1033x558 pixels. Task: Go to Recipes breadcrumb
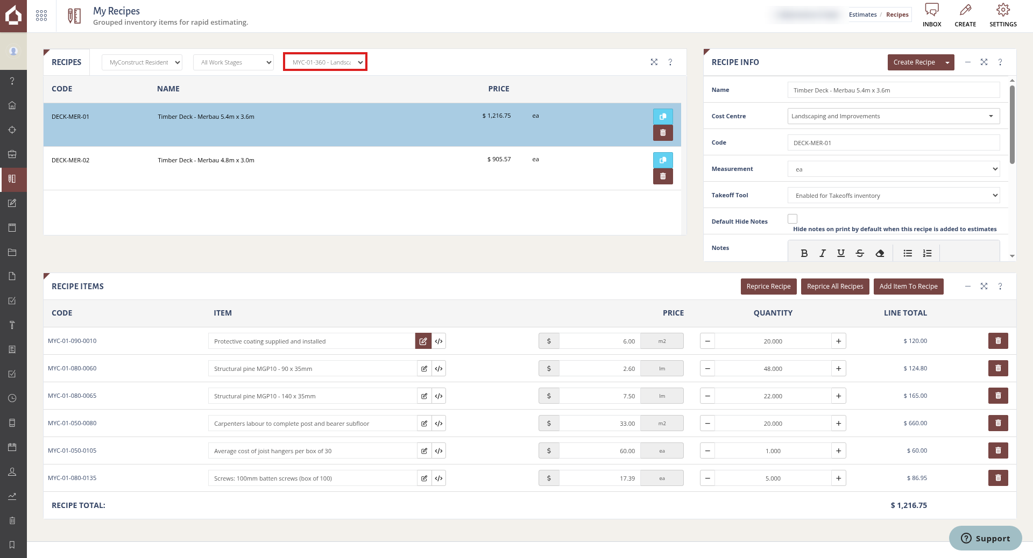pos(897,15)
